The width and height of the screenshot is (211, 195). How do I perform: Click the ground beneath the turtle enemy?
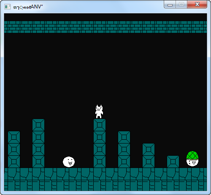coord(192,174)
